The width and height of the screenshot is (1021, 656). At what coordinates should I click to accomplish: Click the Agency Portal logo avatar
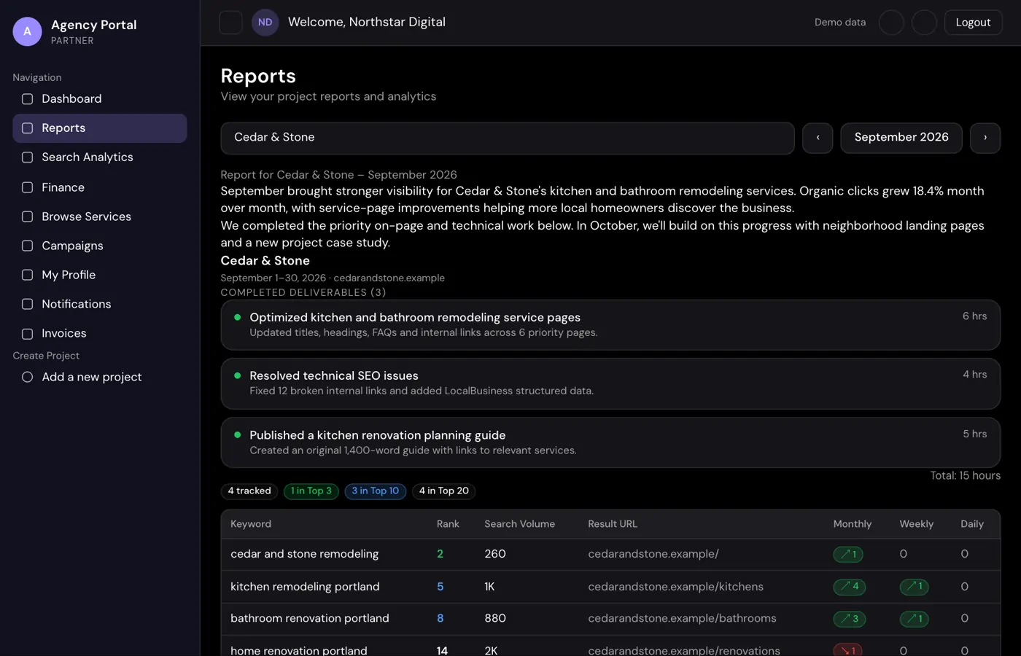pos(27,31)
